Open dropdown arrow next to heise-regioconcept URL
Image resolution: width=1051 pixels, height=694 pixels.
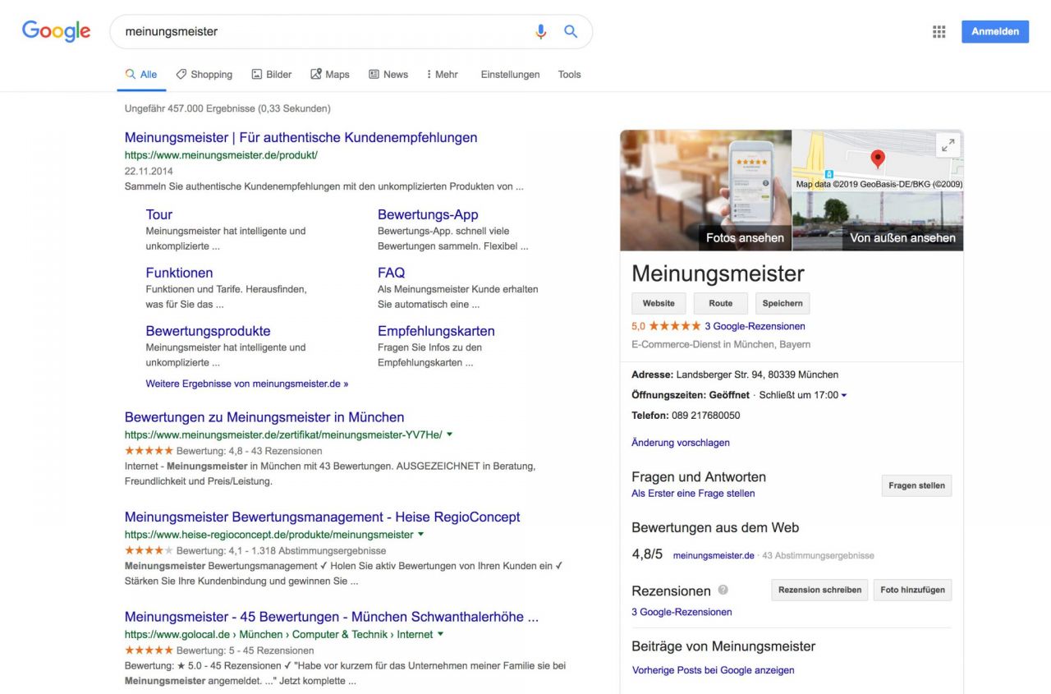click(421, 535)
